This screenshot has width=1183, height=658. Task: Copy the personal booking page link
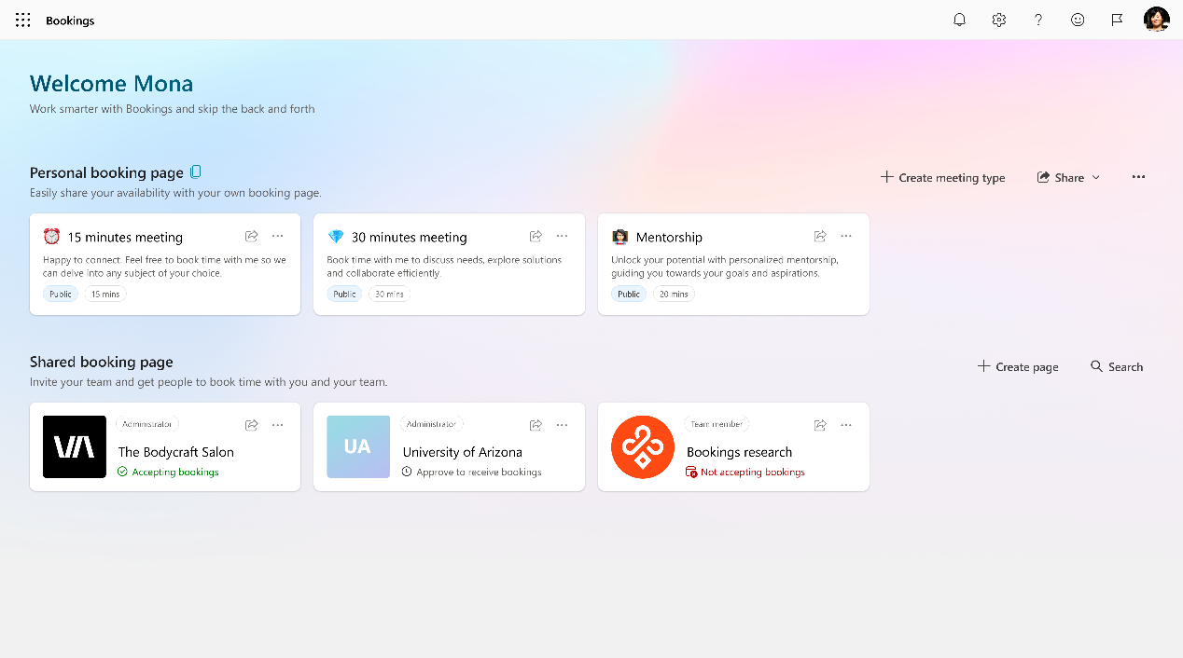click(x=195, y=171)
